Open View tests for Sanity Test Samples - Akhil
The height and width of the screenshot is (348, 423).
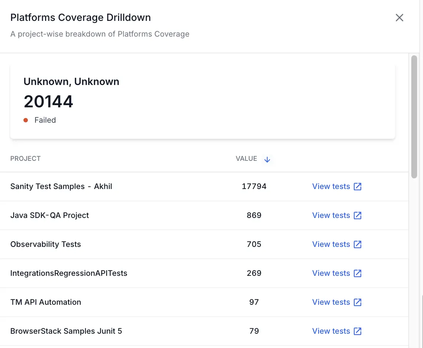(x=336, y=186)
